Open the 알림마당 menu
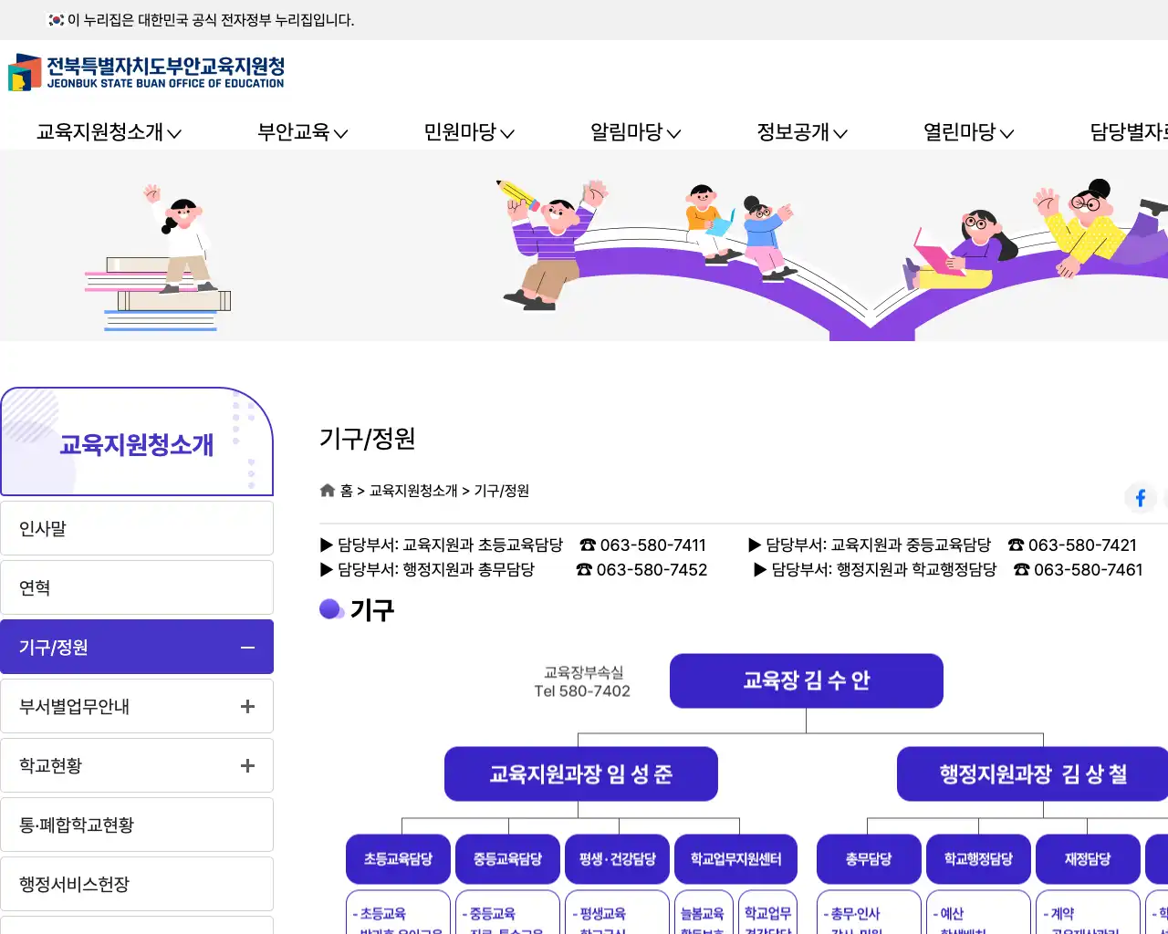Image resolution: width=1168 pixels, height=934 pixels. [x=634, y=132]
